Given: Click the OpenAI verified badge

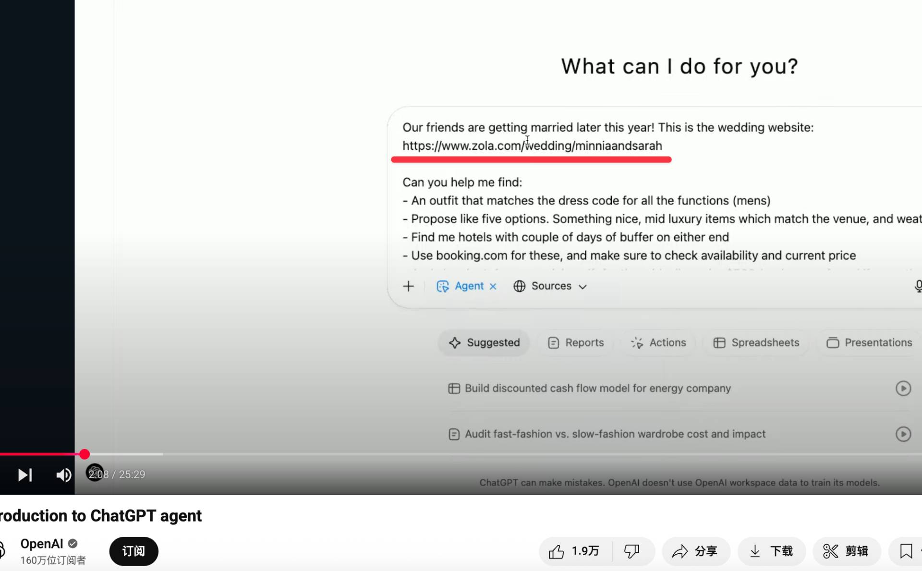Looking at the screenshot, I should coord(73,544).
